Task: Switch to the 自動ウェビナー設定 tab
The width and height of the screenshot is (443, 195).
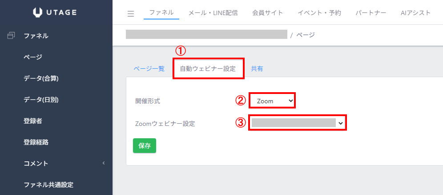Action: click(x=208, y=69)
